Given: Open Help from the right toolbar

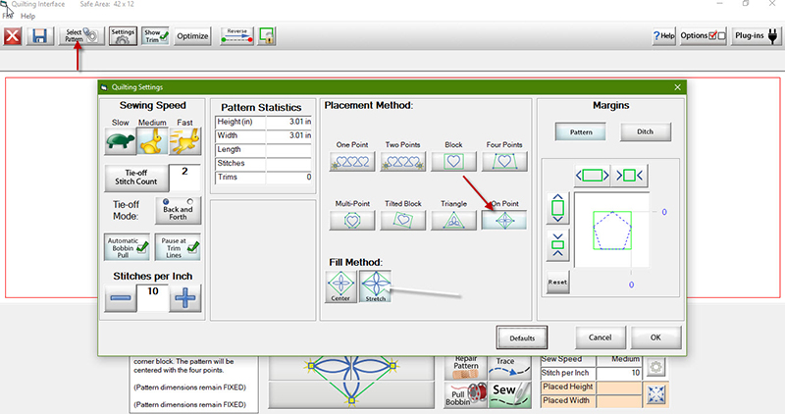Looking at the screenshot, I should [x=664, y=36].
